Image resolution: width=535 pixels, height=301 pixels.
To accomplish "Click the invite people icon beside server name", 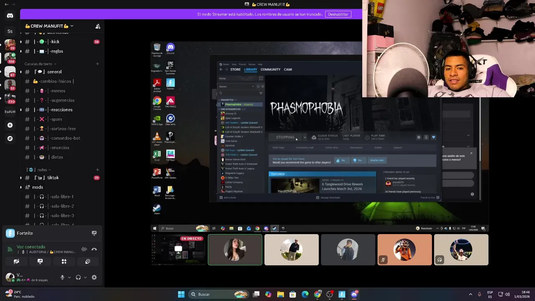I will pos(98,26).
